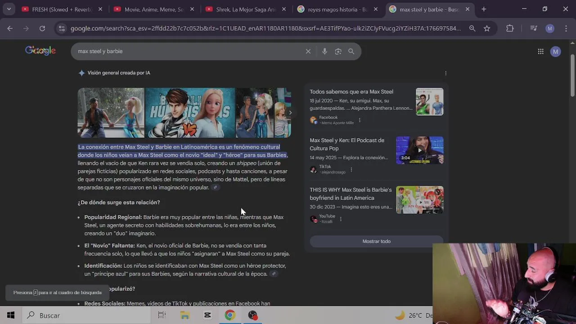
Task: Click El "Novio" Faltante bullet text
Action: click(187, 249)
